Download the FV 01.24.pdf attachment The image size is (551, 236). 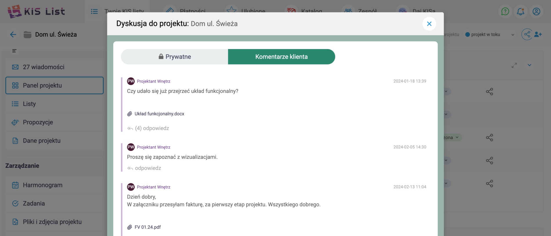[x=147, y=227]
